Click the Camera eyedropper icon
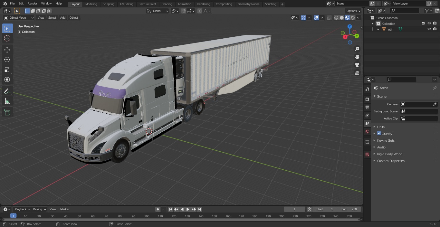This screenshot has height=227, width=440. click(435, 104)
